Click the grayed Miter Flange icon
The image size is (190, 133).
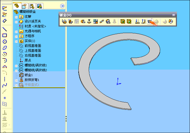pos(77,21)
